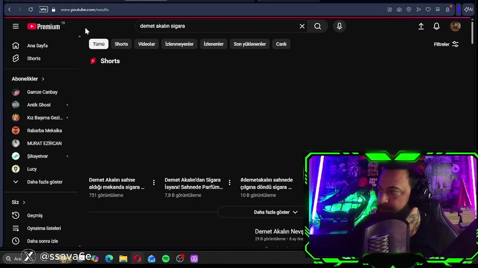Open Opera from the taskbar
The image size is (478, 268).
137,259
